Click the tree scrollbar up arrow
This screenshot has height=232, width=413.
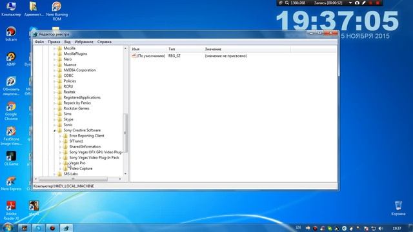point(125,49)
